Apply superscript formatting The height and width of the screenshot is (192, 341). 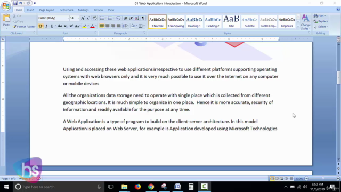(x=71, y=26)
